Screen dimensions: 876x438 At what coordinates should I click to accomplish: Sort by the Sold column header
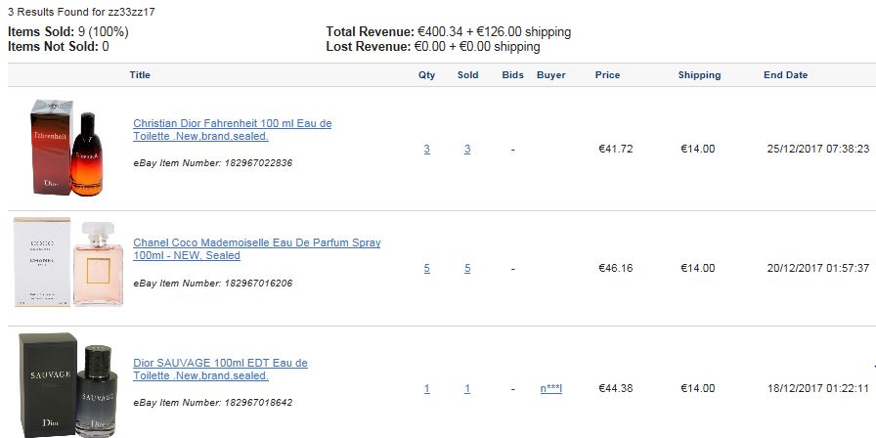[x=467, y=75]
